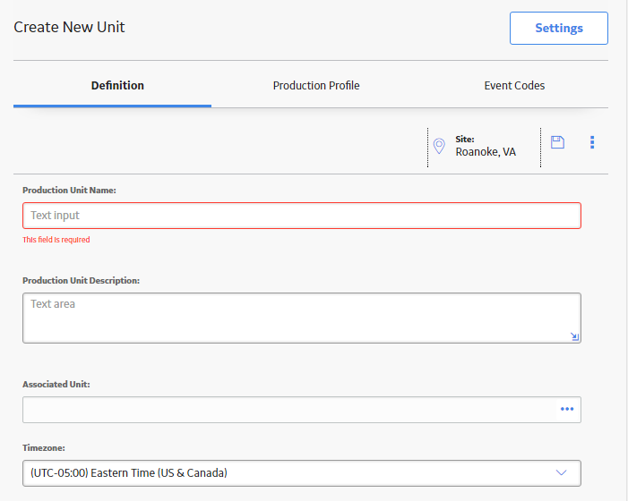Select the Definition tab
Viewport: 628px width, 501px height.
point(117,86)
